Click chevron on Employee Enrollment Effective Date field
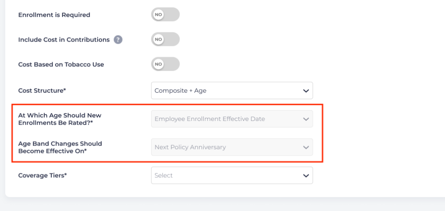Screen dimensions: 445x211 (x=306, y=119)
